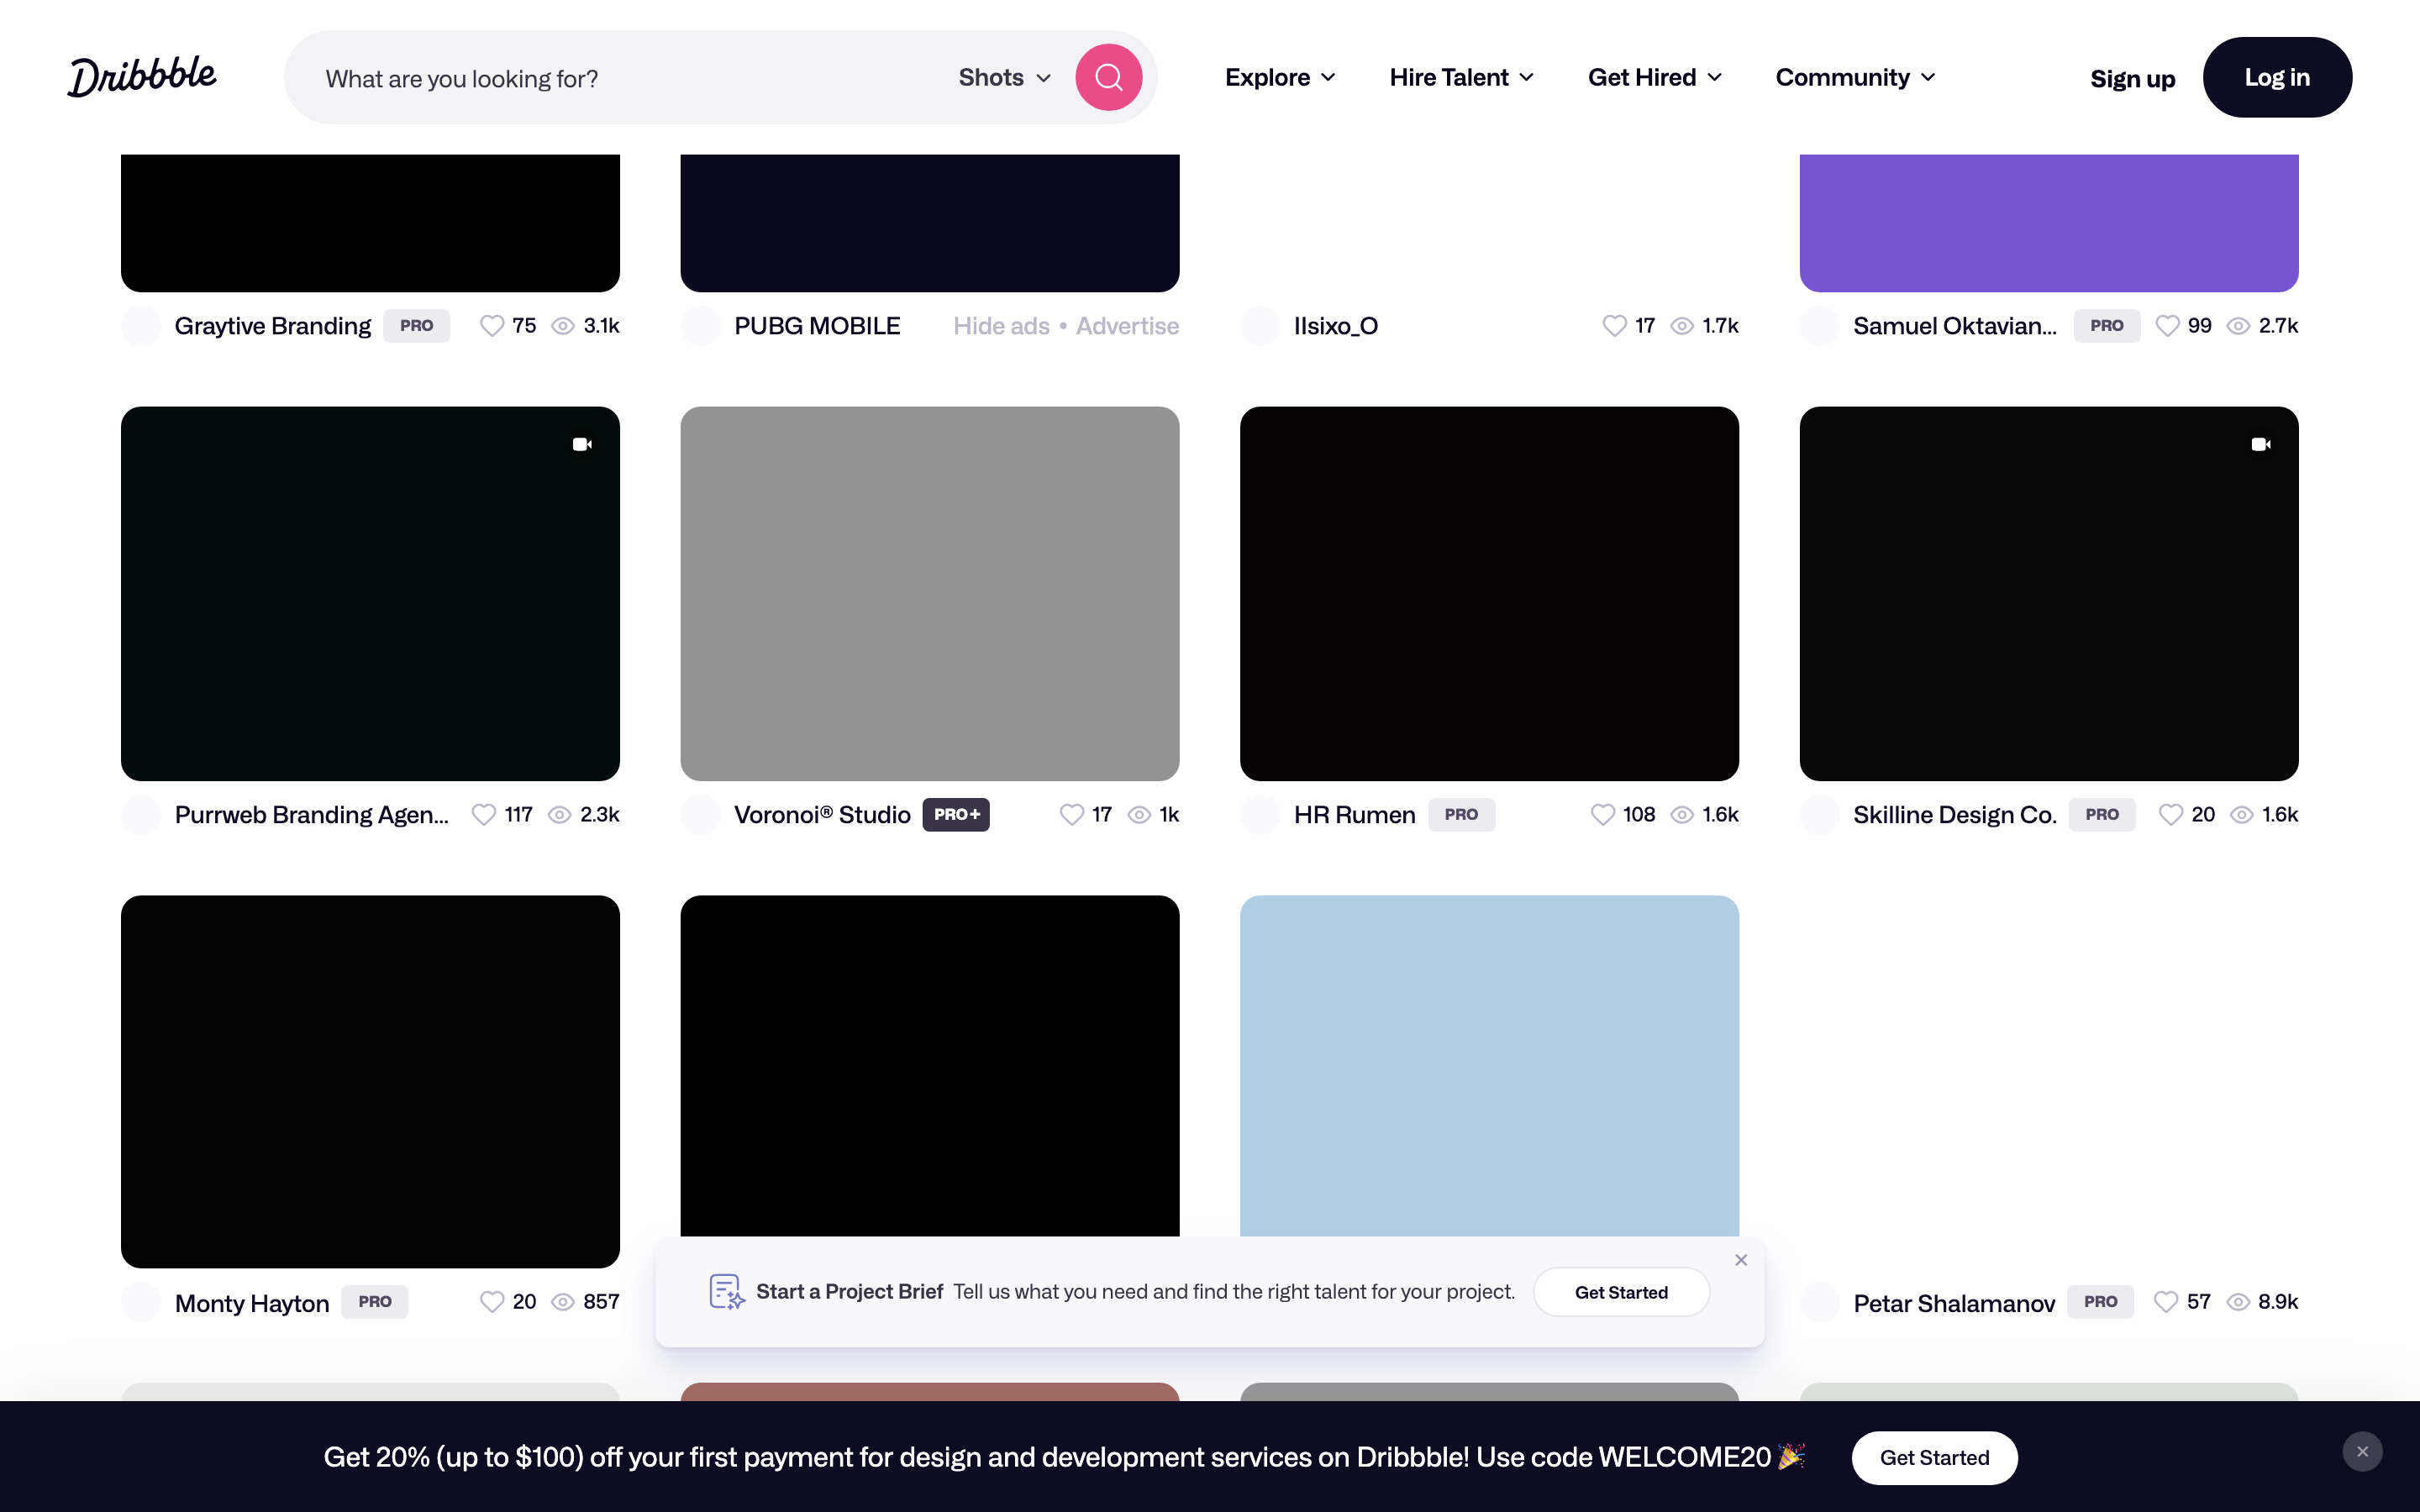Like the Skilline Design Co. shot heart

point(2170,815)
